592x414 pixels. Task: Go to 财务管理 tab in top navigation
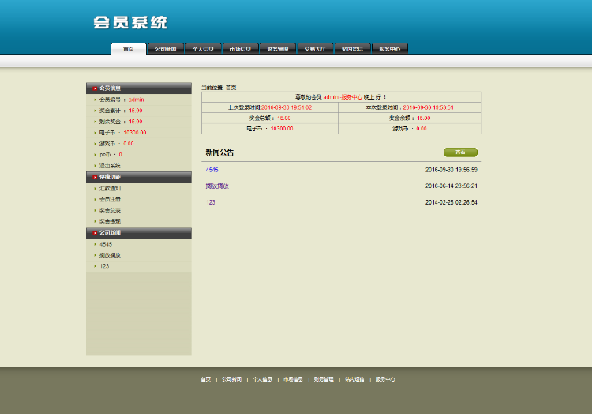click(277, 49)
